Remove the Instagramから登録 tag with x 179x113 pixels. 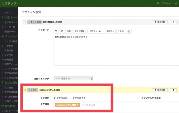[78, 105]
